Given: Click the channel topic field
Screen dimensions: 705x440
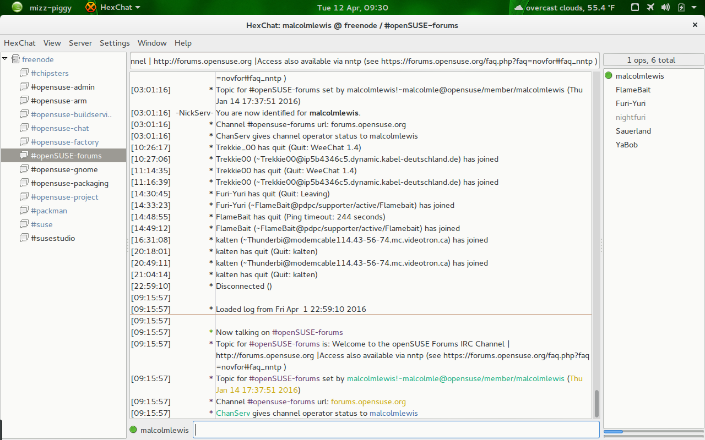Looking at the screenshot, I should tap(365, 62).
